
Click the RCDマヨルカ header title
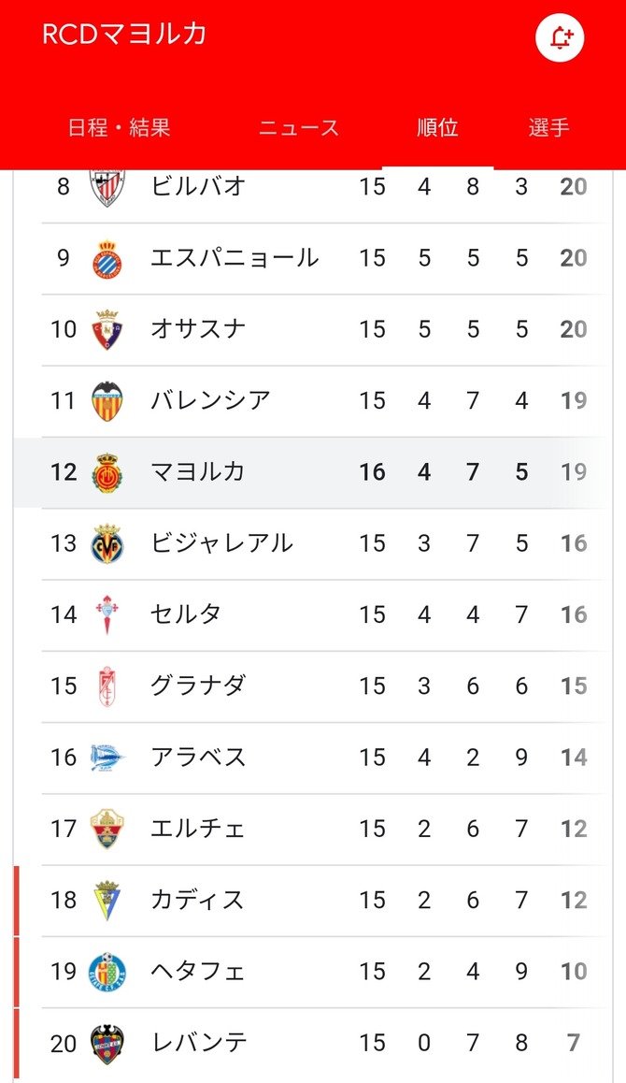(124, 34)
